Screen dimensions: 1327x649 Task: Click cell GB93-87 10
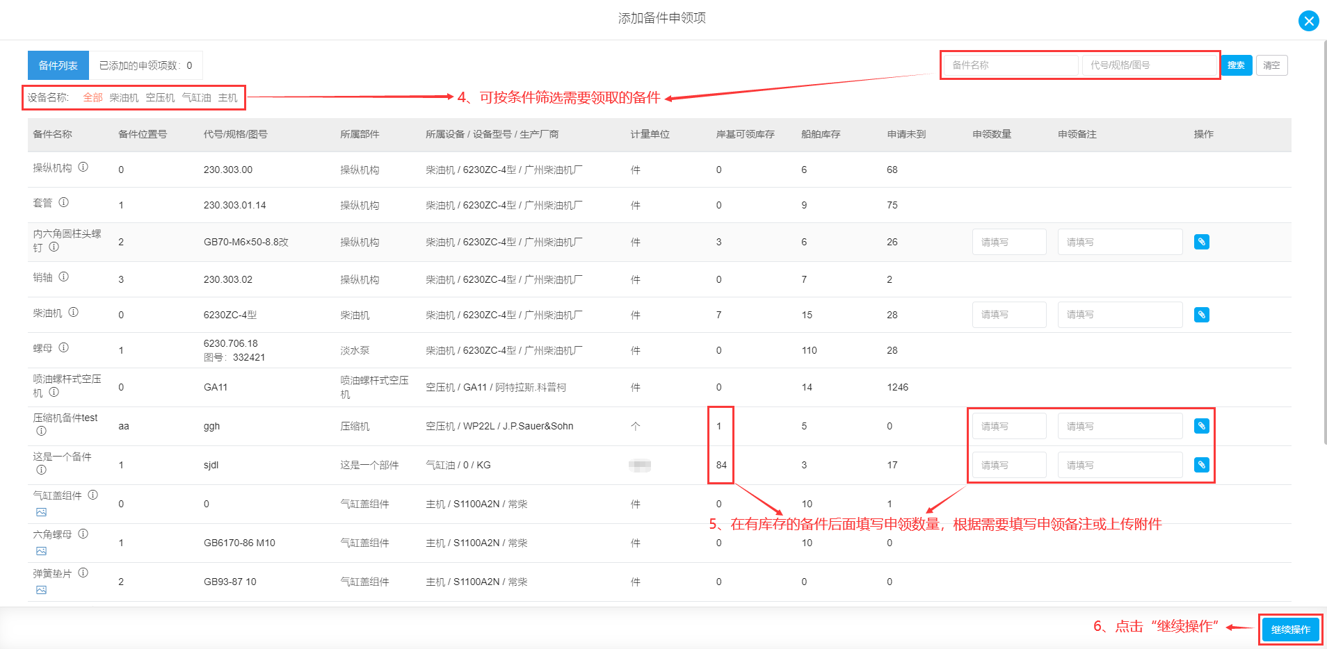pyautogui.click(x=230, y=582)
